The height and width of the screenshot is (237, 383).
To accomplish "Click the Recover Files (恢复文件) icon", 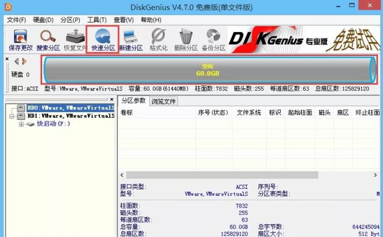I will pos(75,40).
